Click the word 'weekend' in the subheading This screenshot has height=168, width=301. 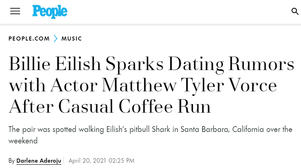pos(23,141)
